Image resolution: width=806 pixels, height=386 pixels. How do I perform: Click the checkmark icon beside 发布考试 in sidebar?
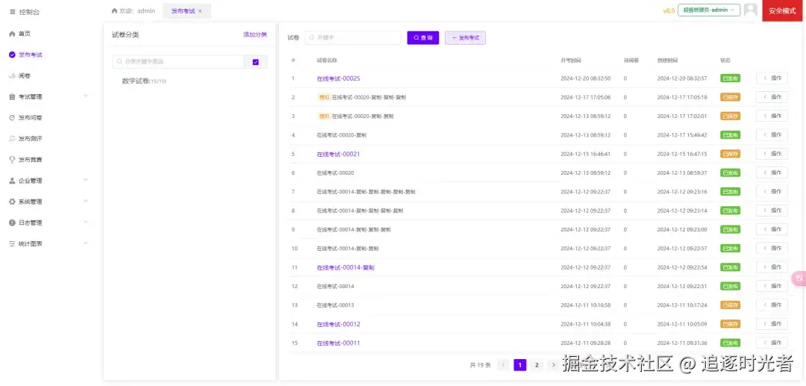(x=13, y=55)
